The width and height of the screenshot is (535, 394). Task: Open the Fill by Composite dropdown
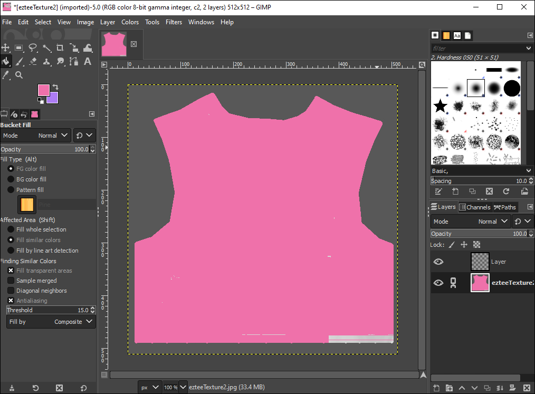pyautogui.click(x=51, y=322)
